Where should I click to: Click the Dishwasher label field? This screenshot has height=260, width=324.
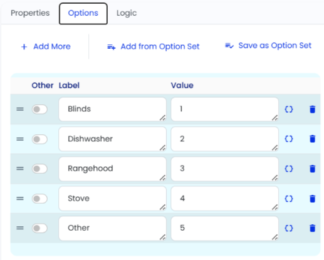tap(113, 139)
